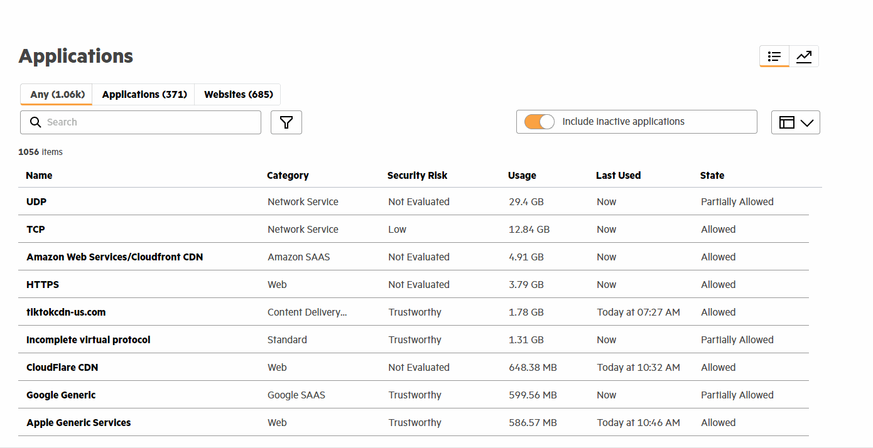This screenshot has width=873, height=448.
Task: Toggle Include inactive applications switch
Action: click(540, 122)
